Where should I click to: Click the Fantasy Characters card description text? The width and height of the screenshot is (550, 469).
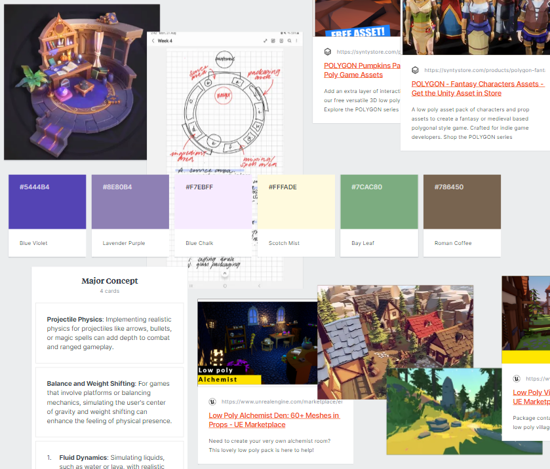471,123
